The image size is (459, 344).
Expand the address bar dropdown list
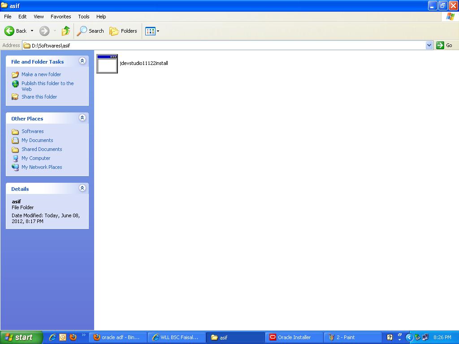(429, 45)
